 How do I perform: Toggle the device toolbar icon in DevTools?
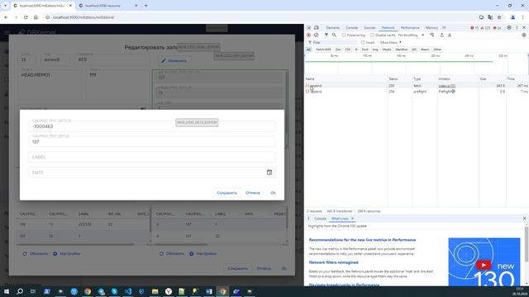click(x=316, y=27)
